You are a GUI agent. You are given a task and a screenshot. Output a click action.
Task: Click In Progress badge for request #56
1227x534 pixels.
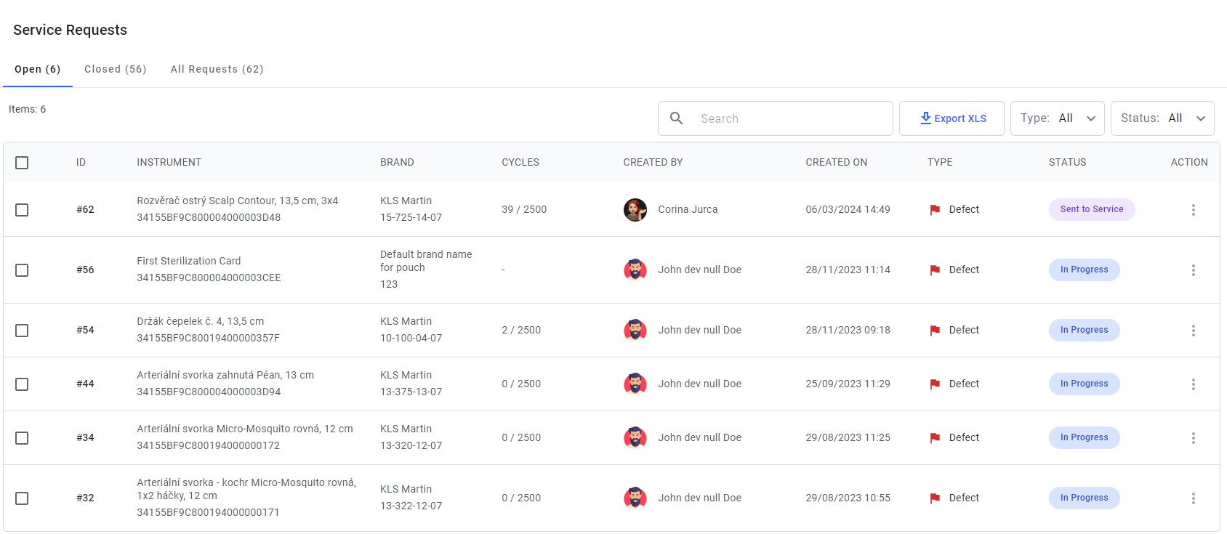(x=1084, y=270)
